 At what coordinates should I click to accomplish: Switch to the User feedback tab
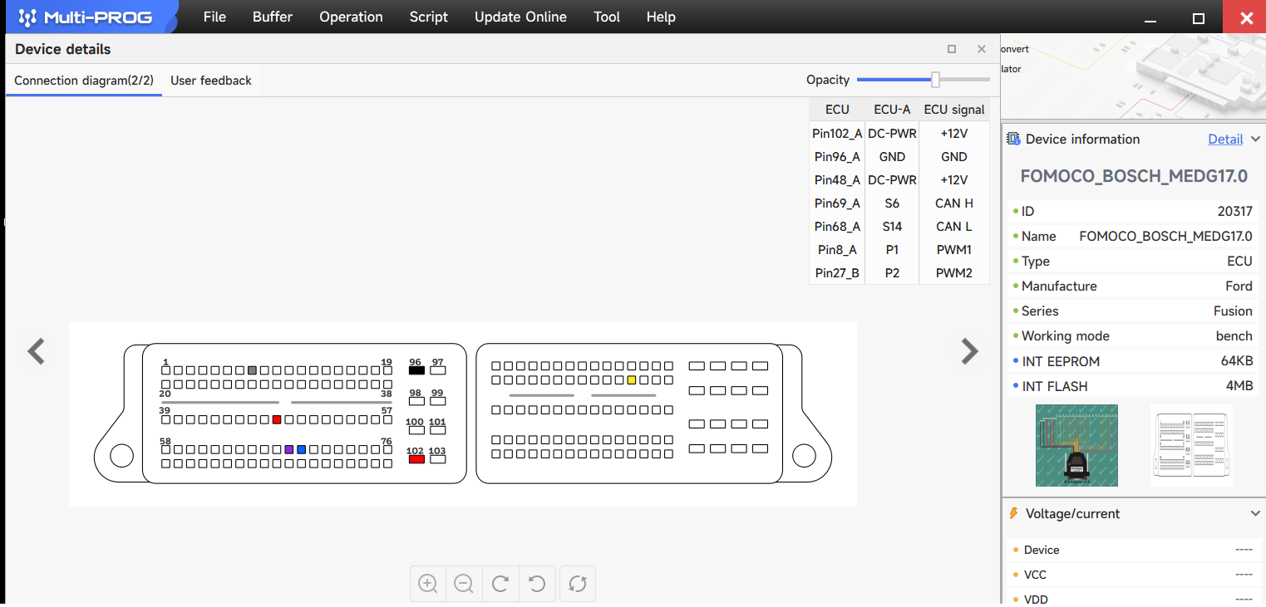click(x=211, y=81)
